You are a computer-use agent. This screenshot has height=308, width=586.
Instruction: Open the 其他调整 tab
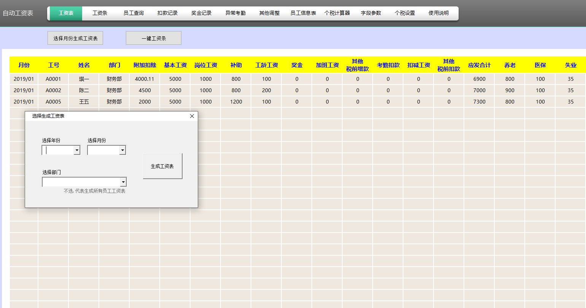pyautogui.click(x=269, y=13)
